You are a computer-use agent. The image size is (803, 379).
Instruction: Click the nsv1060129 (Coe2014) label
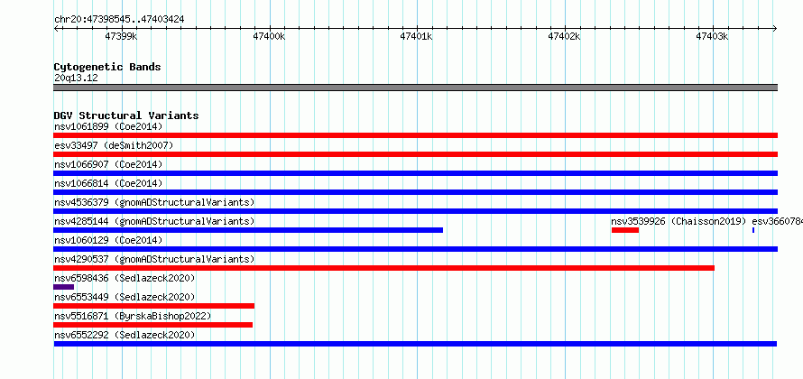(x=108, y=240)
